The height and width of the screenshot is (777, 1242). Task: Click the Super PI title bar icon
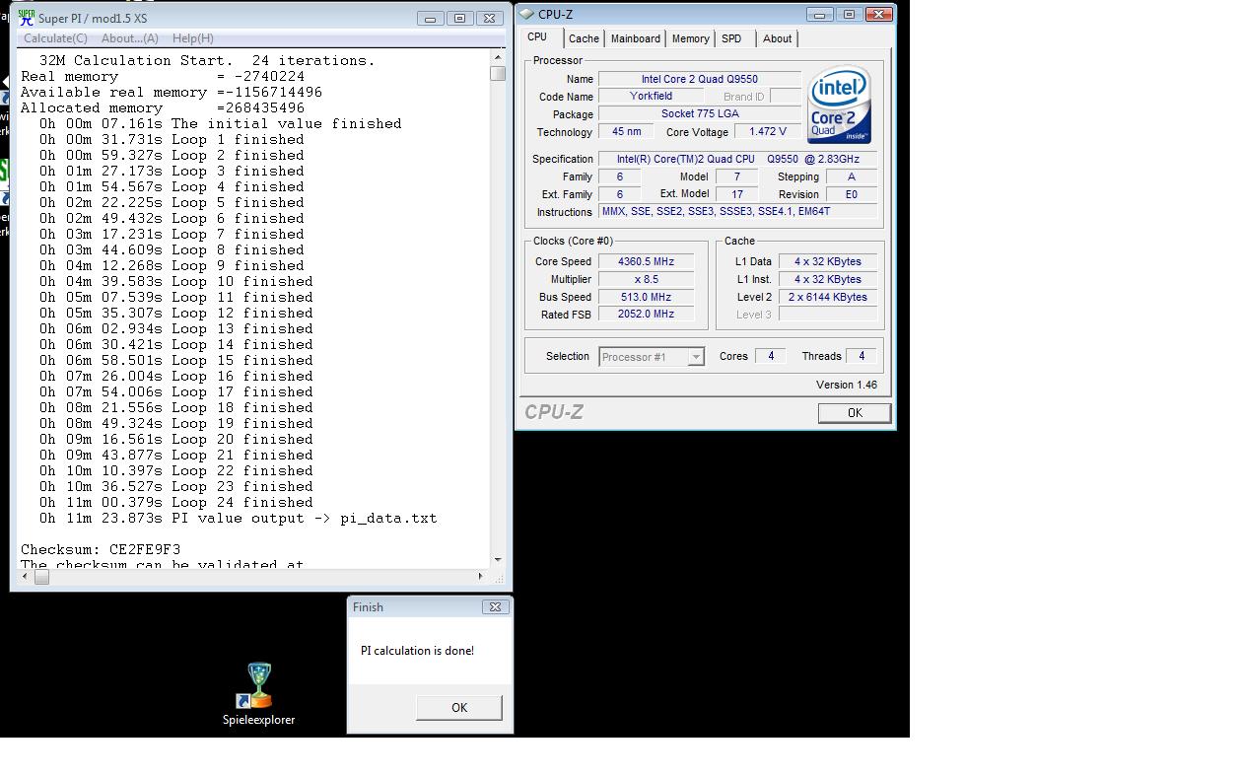click(x=27, y=18)
